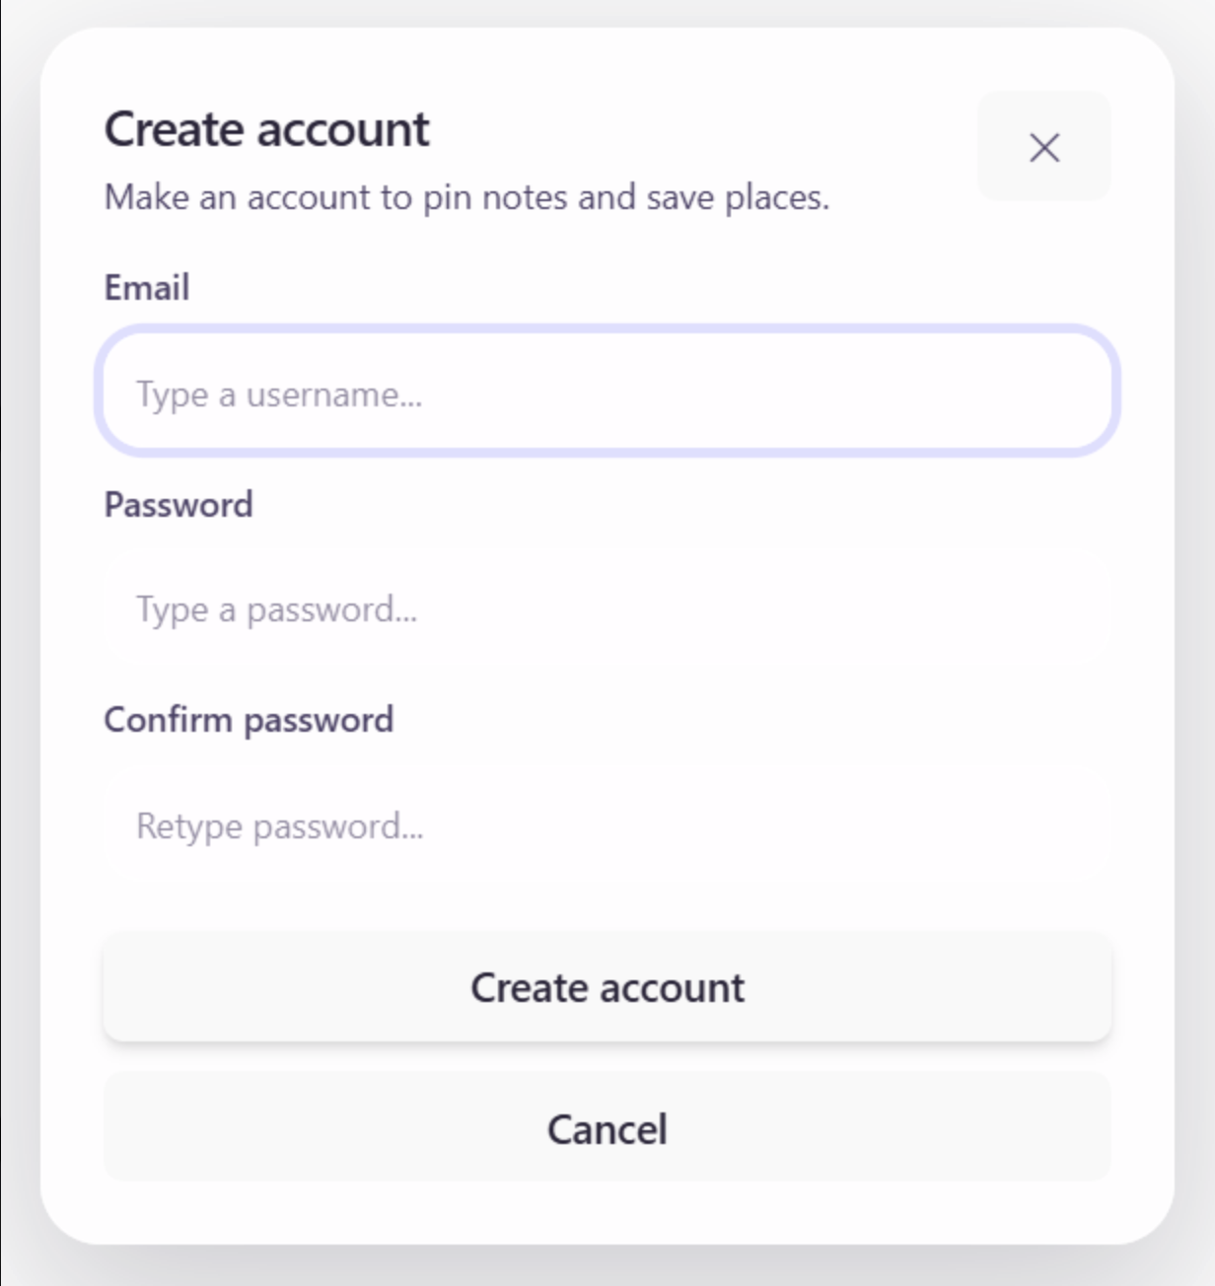Close the Create account dialog with X
Image resolution: width=1215 pixels, height=1286 pixels.
[x=1043, y=147]
